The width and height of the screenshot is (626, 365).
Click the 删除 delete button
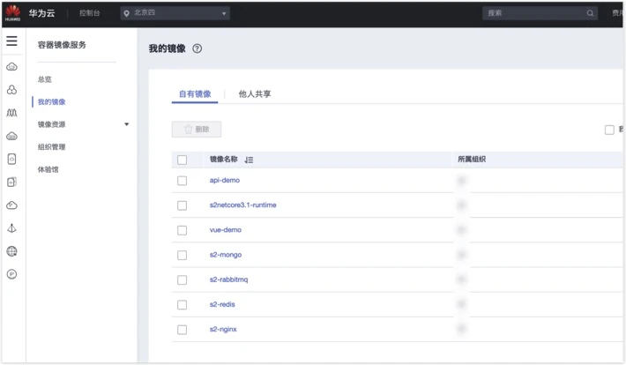197,130
